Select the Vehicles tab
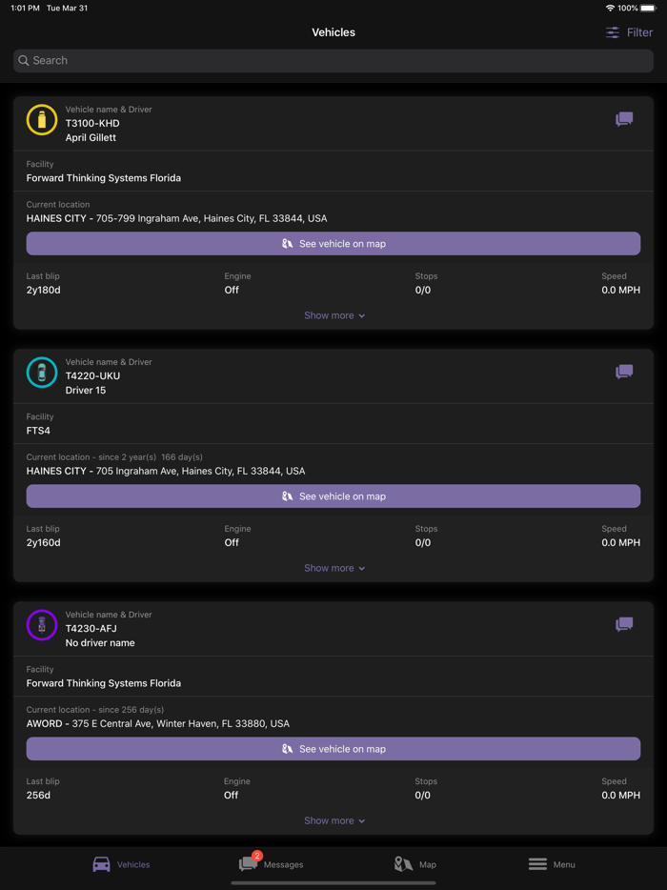667x890 pixels. (x=120, y=864)
